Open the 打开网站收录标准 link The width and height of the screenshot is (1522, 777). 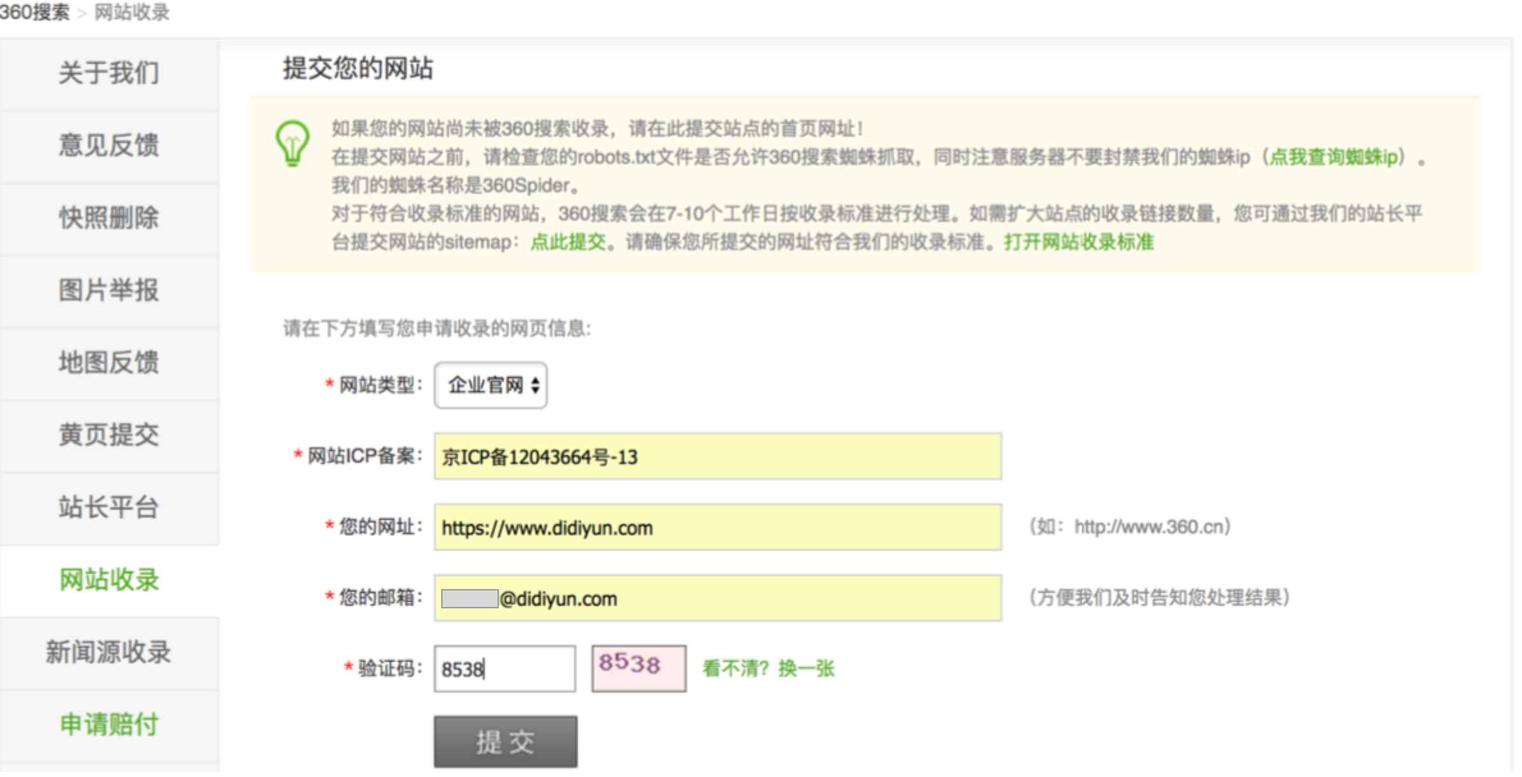(x=1079, y=243)
